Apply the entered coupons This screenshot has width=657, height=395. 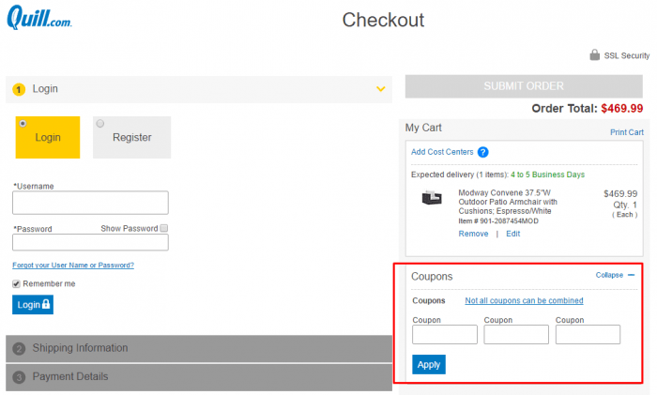point(429,364)
